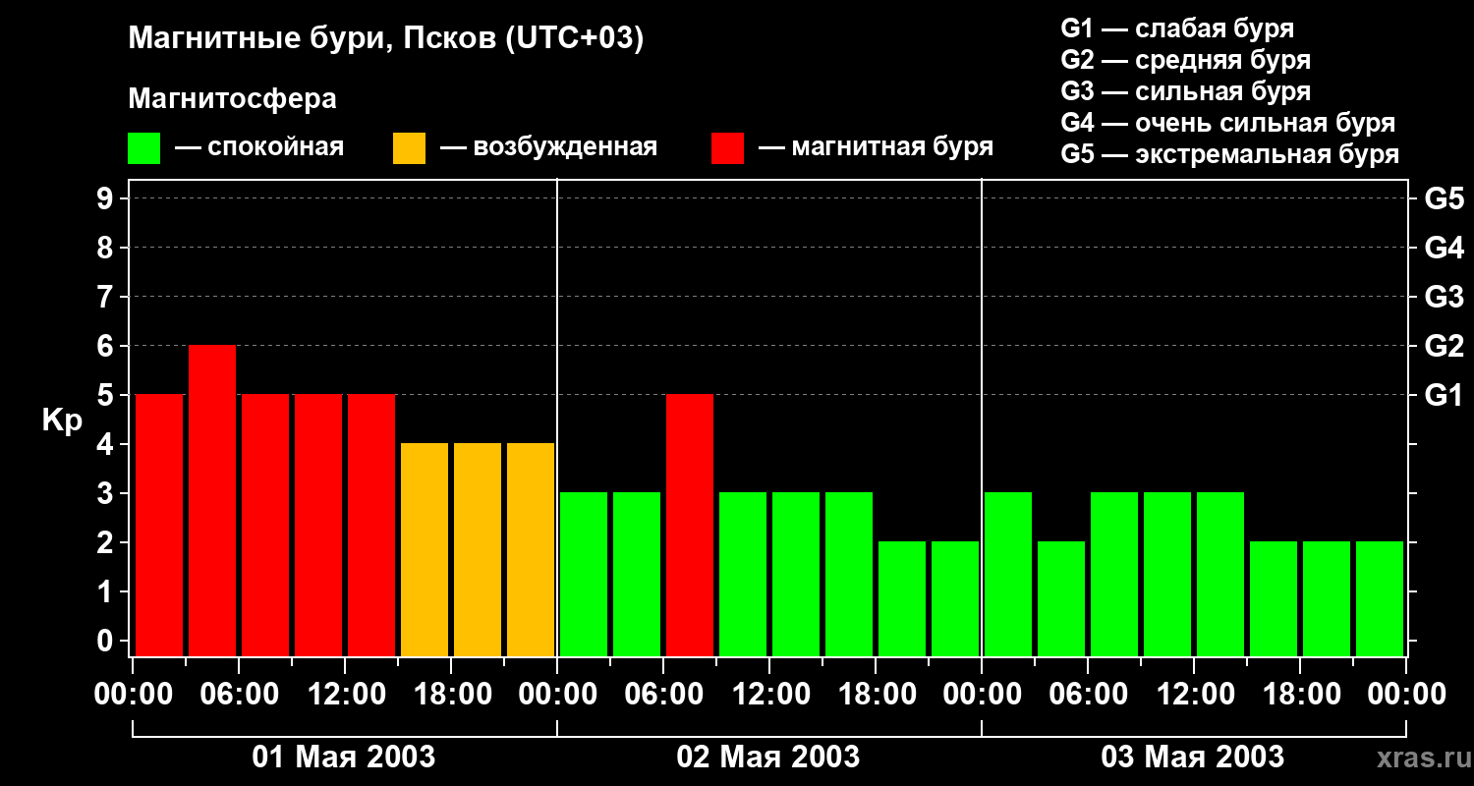Click the red 'магнитная буря' legend swatch

pyautogui.click(x=727, y=148)
